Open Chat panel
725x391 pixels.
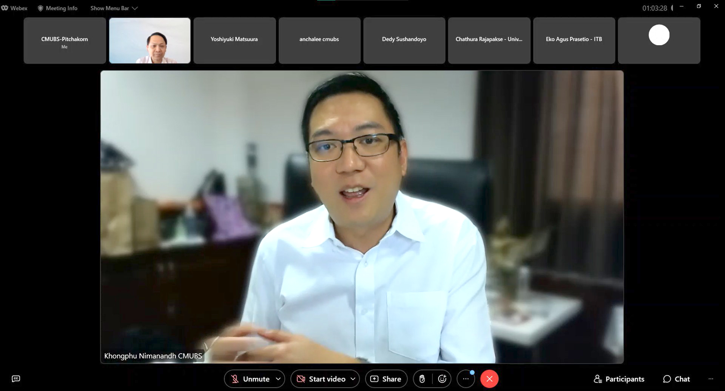pyautogui.click(x=676, y=379)
